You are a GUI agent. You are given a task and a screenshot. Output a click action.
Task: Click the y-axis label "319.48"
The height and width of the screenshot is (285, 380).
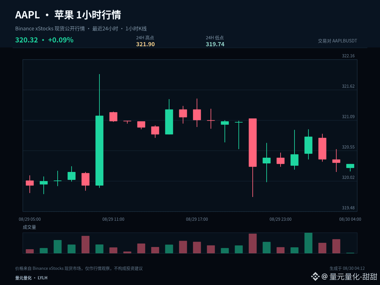(348, 208)
